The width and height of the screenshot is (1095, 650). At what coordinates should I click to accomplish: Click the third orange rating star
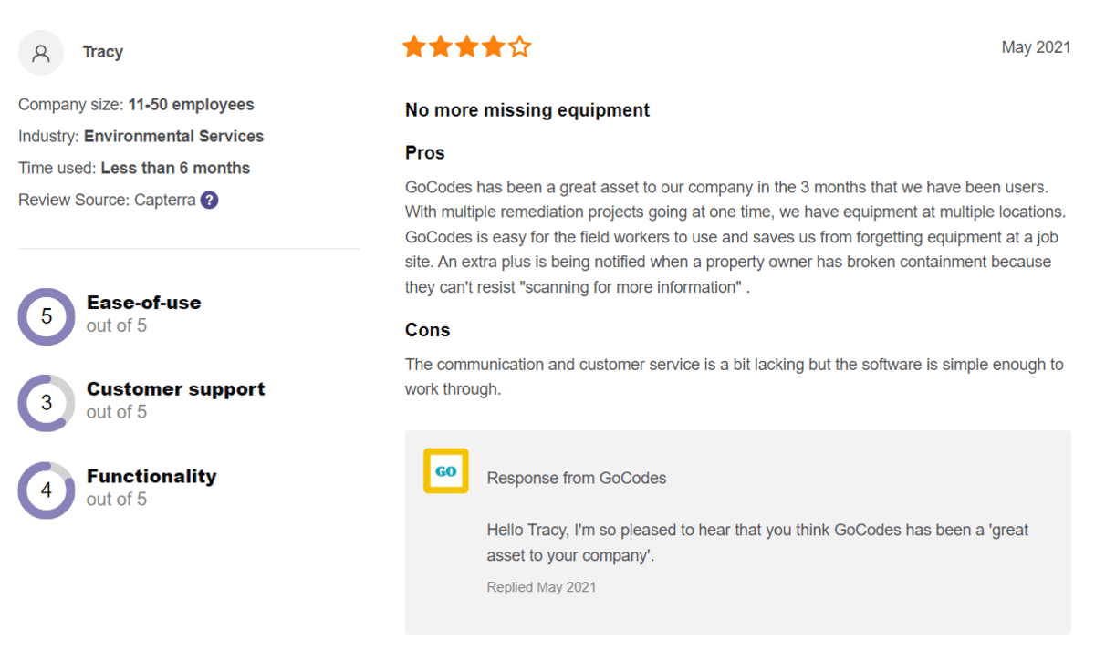pyautogui.click(x=467, y=46)
